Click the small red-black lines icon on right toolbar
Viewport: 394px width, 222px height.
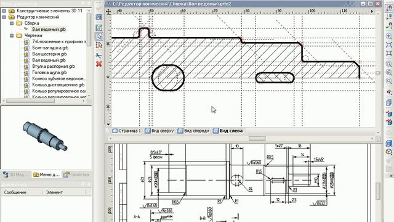pos(389,92)
